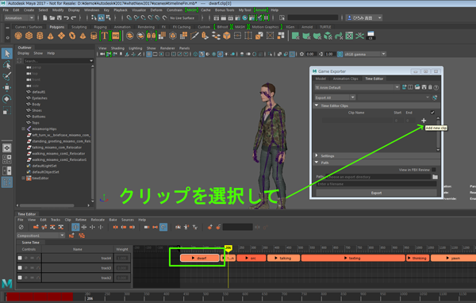Create a new scene icon
The image size is (476, 303).
click(x=45, y=18)
